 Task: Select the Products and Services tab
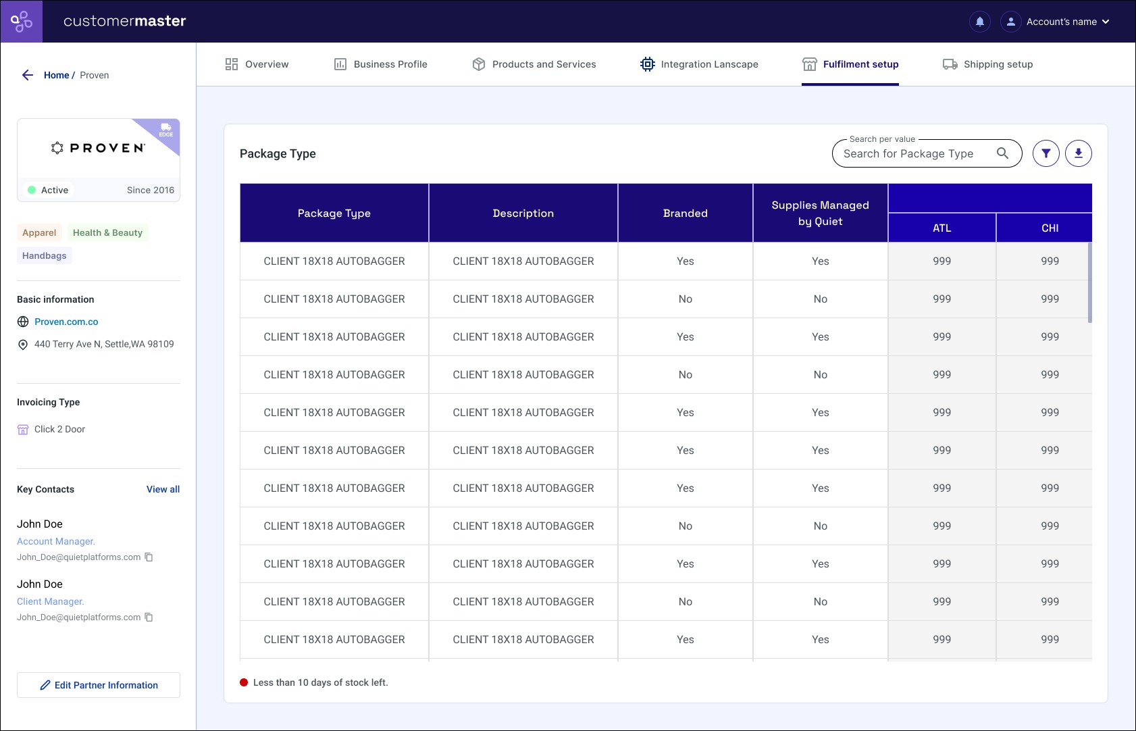coord(534,64)
